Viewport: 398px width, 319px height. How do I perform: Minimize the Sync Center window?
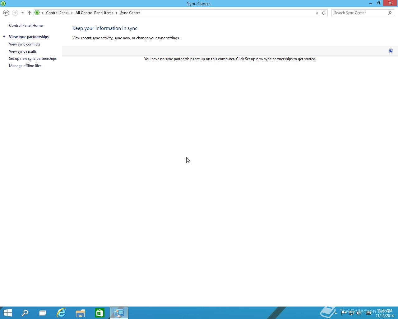click(371, 3)
